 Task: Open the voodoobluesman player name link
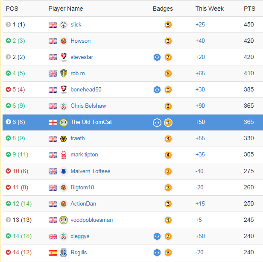pos(91,220)
